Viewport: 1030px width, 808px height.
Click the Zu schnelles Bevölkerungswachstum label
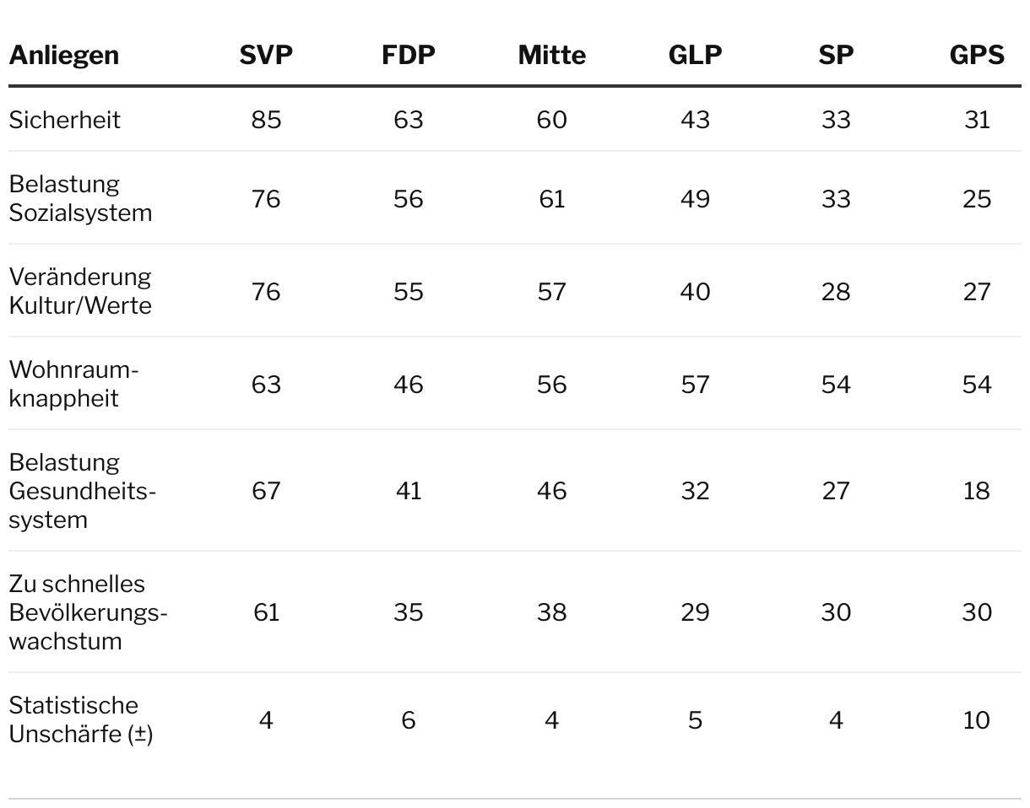coord(88,612)
